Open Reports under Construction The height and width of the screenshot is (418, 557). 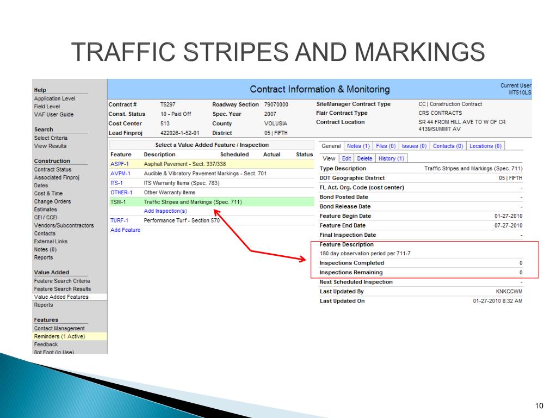pyautogui.click(x=44, y=257)
